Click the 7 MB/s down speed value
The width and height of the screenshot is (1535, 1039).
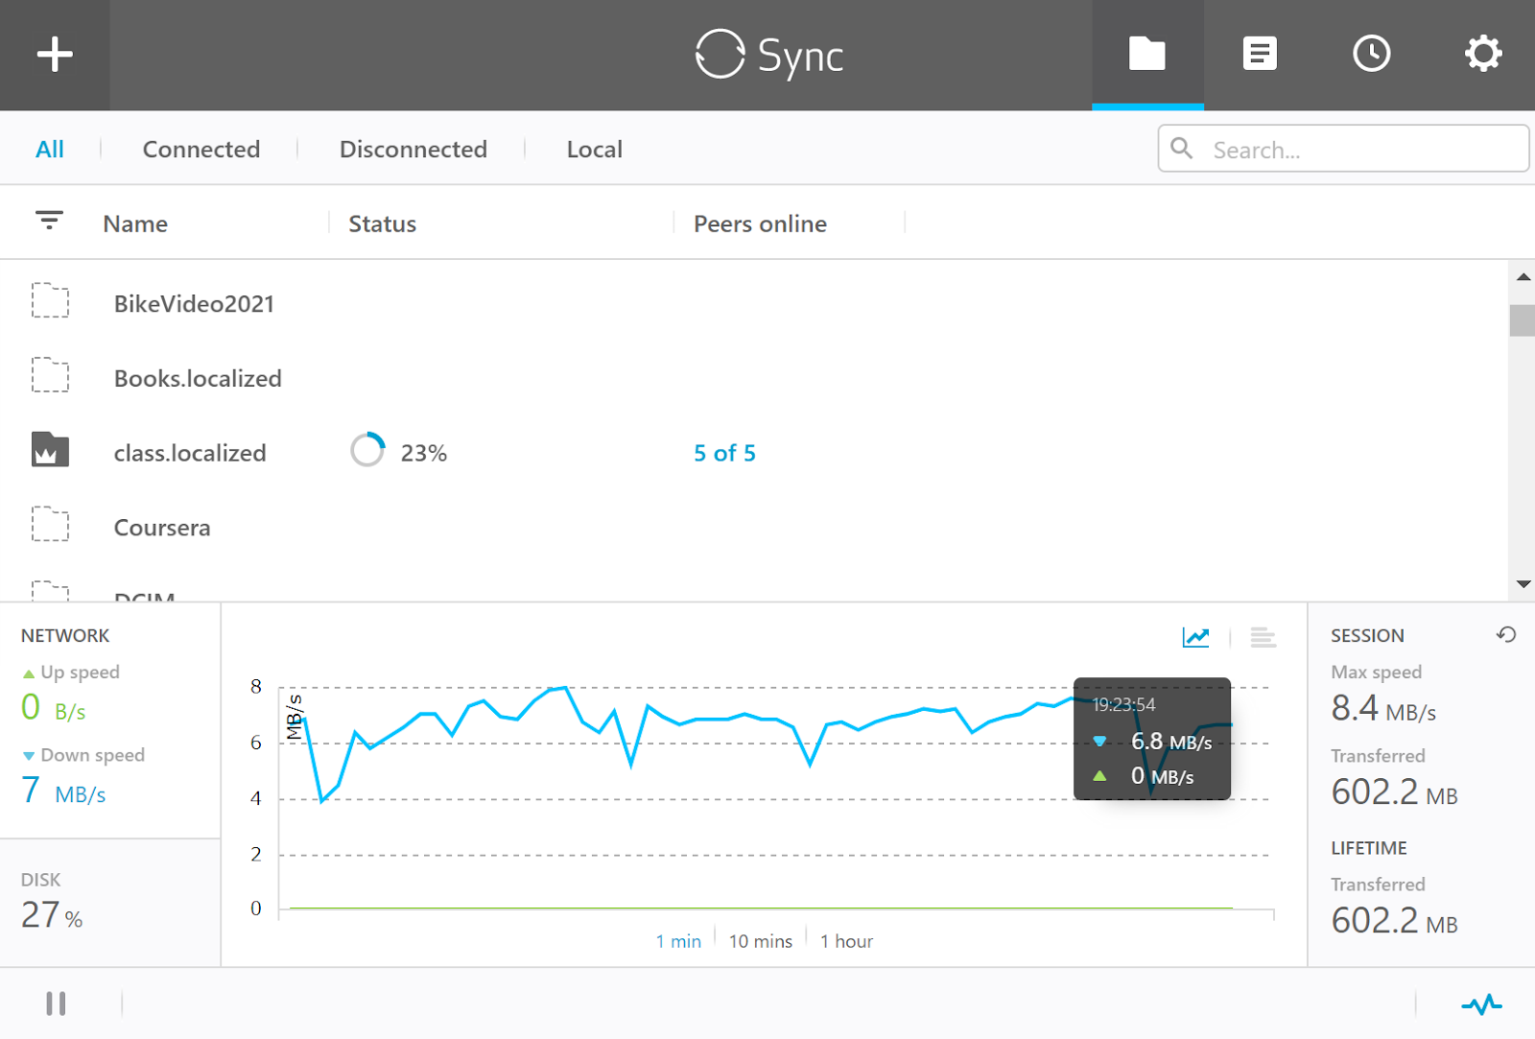(x=63, y=791)
